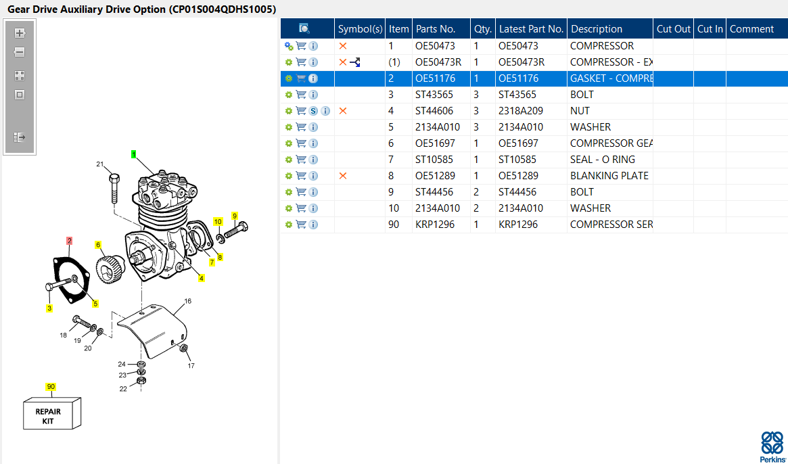
Task: Click the fit-to-window square icon
Action: [20, 95]
